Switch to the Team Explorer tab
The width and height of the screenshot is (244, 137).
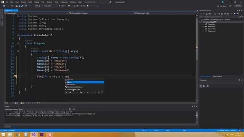tap(217, 76)
